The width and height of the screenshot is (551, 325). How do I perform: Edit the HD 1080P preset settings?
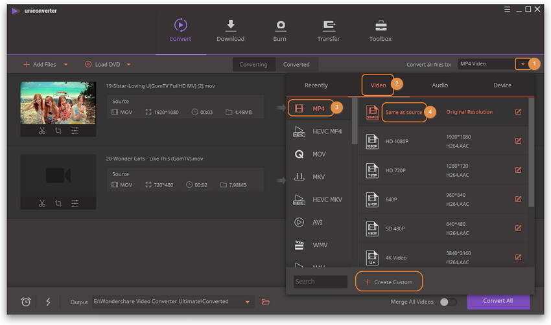click(x=518, y=140)
